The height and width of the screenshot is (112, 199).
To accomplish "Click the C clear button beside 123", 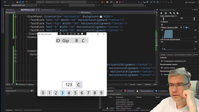I will 79,85.
